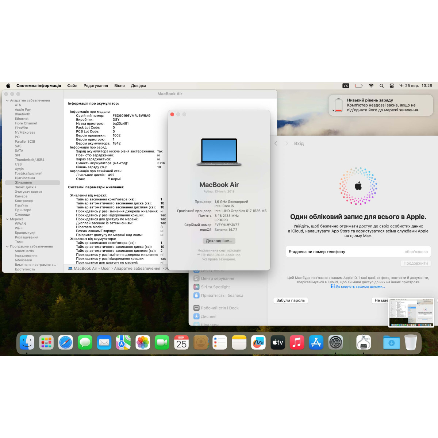The height and width of the screenshot is (438, 438).
Task: Launch Apple TV from the Dock
Action: point(278,342)
